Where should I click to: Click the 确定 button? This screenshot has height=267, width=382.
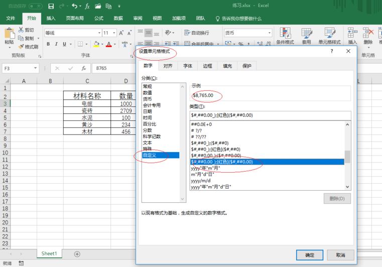[310, 255]
